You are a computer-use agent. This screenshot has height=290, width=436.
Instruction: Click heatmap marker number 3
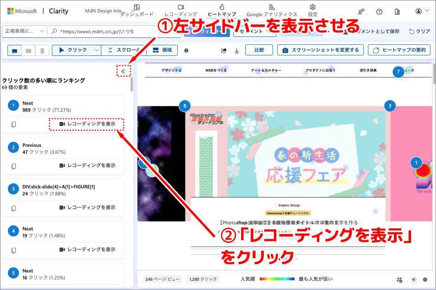coord(390,106)
